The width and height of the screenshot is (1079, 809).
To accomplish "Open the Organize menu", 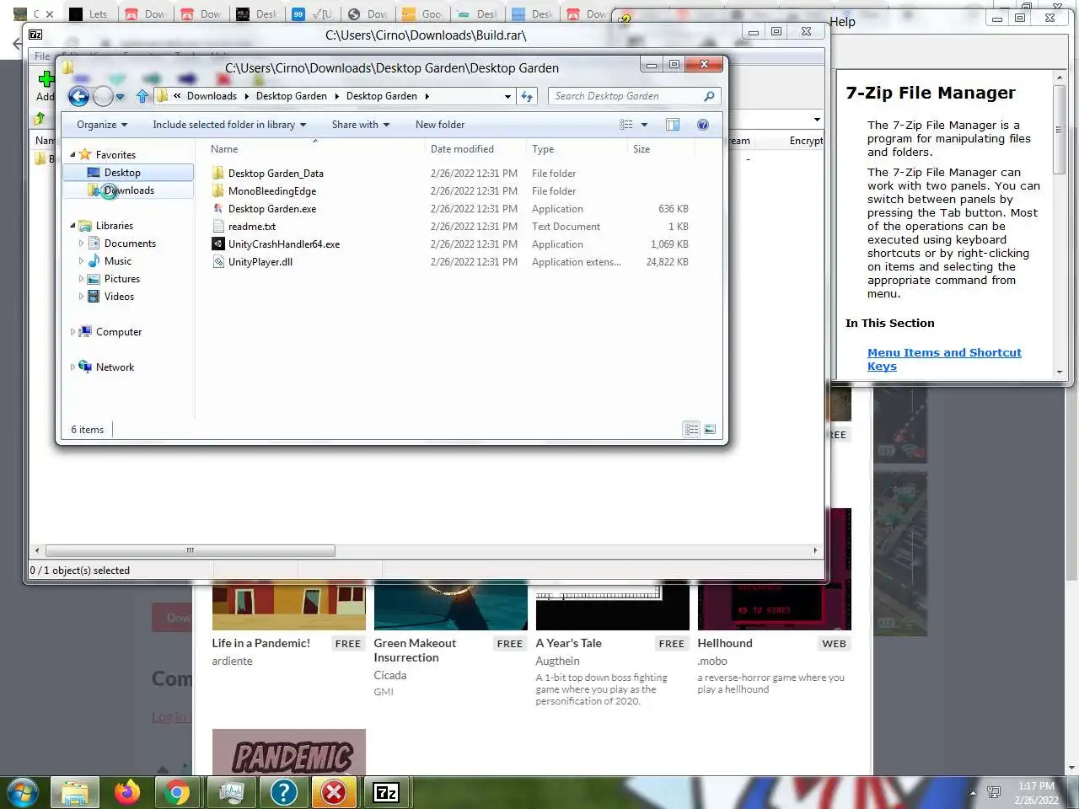I will click(102, 125).
